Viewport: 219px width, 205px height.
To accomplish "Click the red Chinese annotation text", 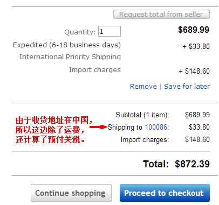I will [x=54, y=130].
